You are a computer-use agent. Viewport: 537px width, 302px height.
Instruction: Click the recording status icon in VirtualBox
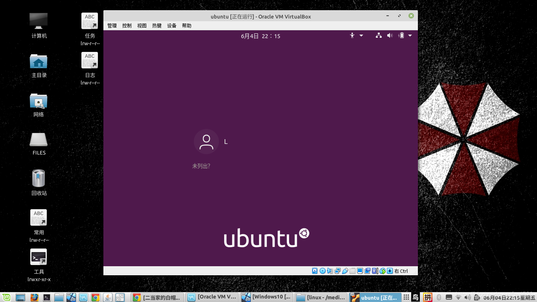367,271
